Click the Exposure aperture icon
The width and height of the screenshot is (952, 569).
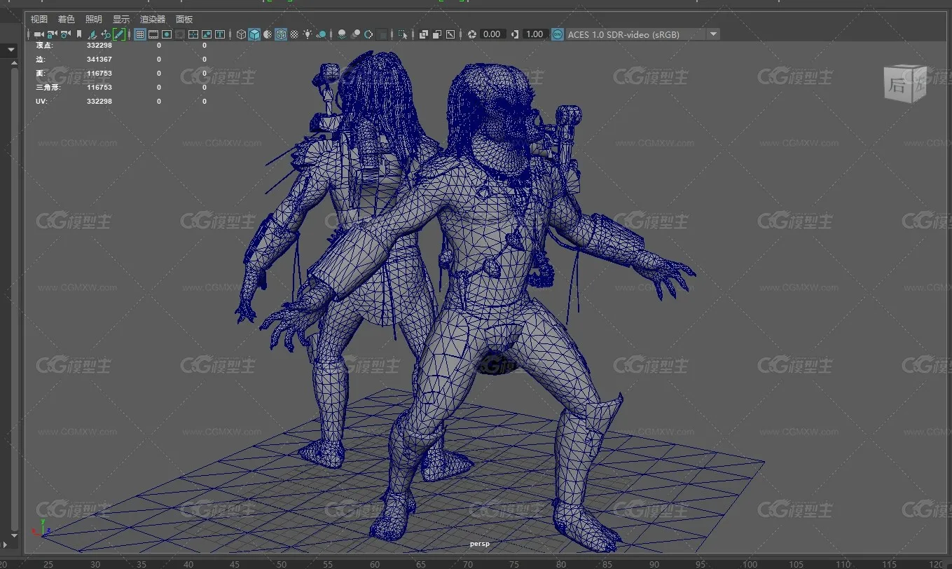(472, 34)
